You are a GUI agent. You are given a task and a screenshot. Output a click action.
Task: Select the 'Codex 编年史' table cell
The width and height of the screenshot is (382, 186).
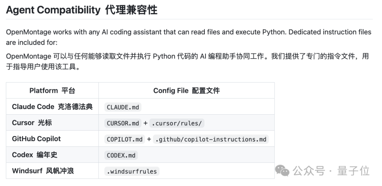point(52,155)
